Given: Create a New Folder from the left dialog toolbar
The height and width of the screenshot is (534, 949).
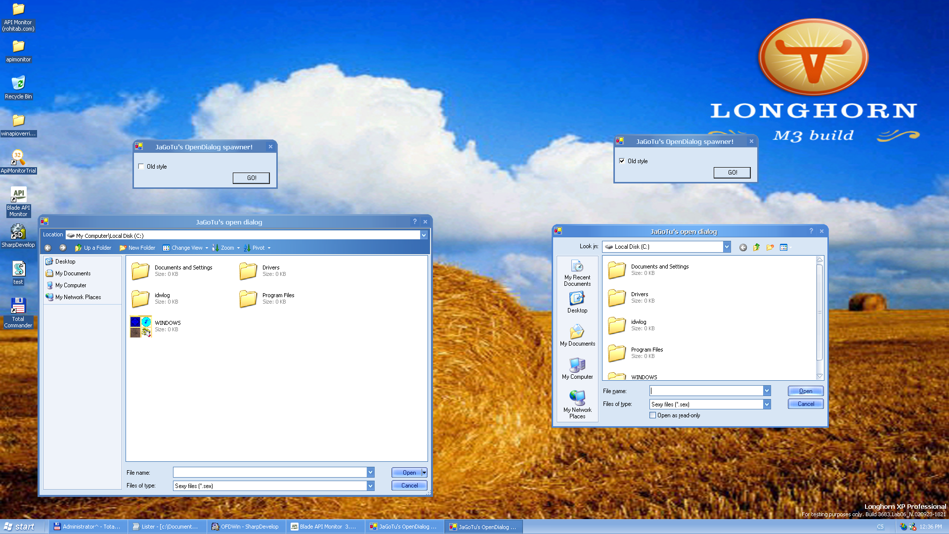Looking at the screenshot, I should [x=137, y=248].
